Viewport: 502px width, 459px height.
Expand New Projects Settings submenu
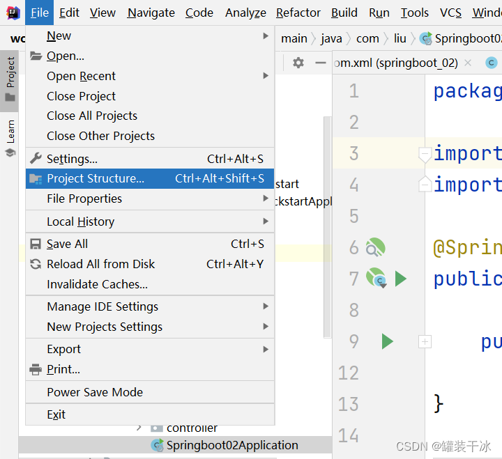150,327
